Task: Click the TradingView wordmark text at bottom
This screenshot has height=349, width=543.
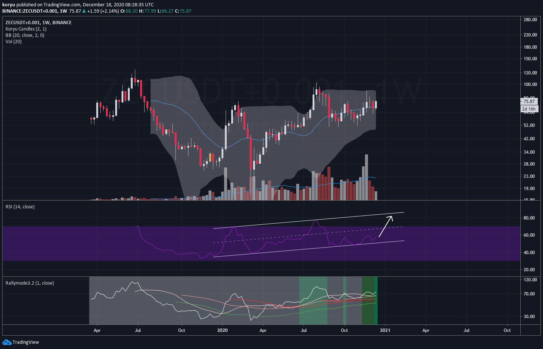Action: click(x=26, y=342)
